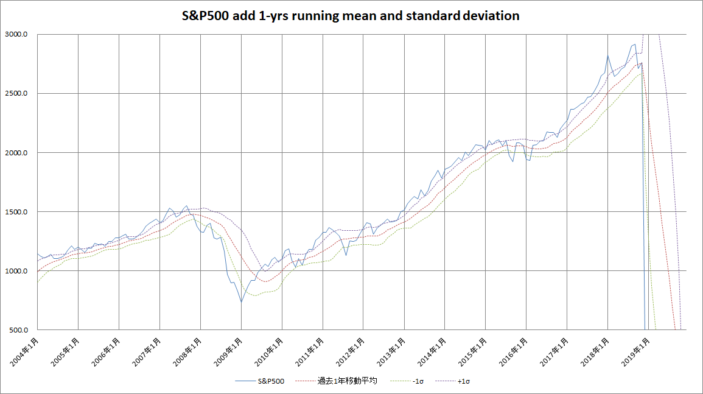Click the 2017年1月 x-axis label
The height and width of the screenshot is (394, 703).
pos(554,352)
